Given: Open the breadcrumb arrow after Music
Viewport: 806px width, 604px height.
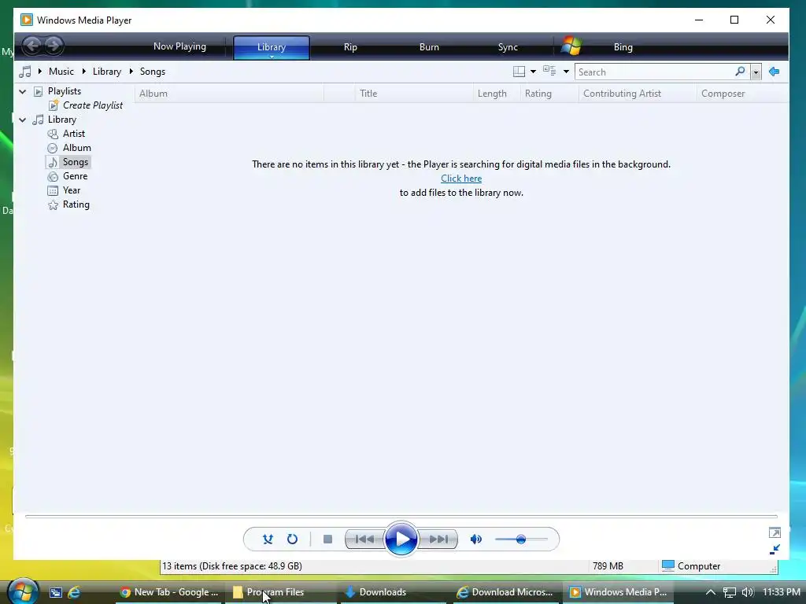Looking at the screenshot, I should click(x=83, y=72).
